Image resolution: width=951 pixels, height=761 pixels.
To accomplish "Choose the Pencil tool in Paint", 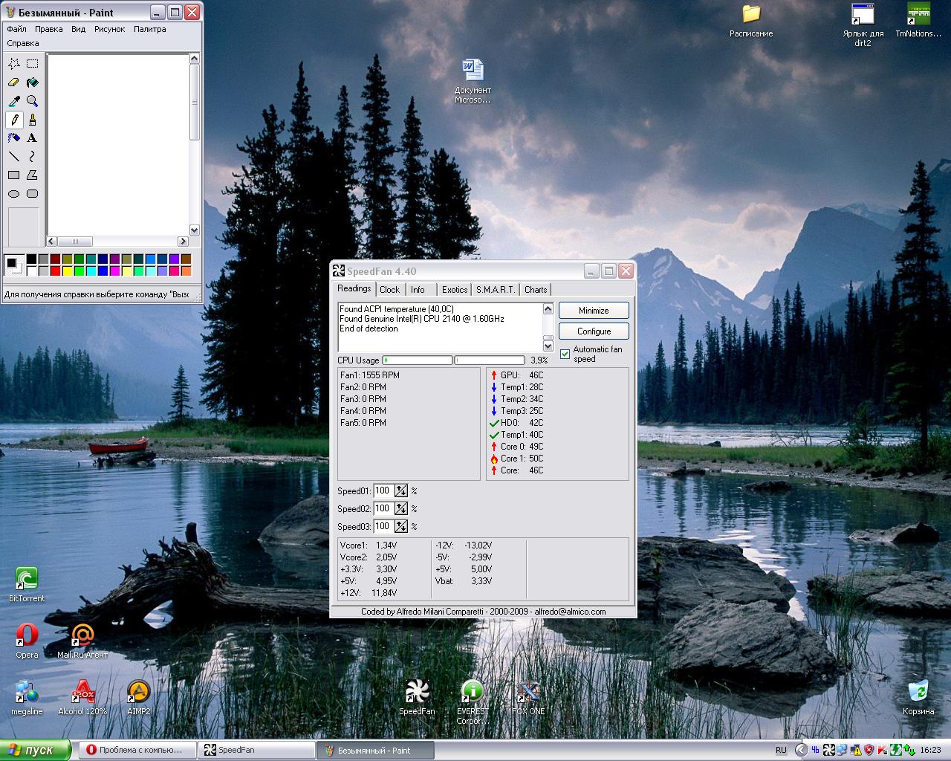I will point(13,120).
